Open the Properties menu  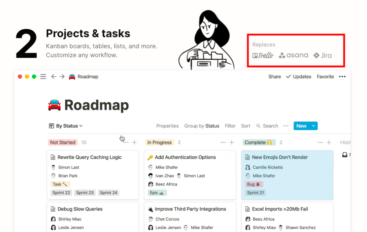coord(167,126)
